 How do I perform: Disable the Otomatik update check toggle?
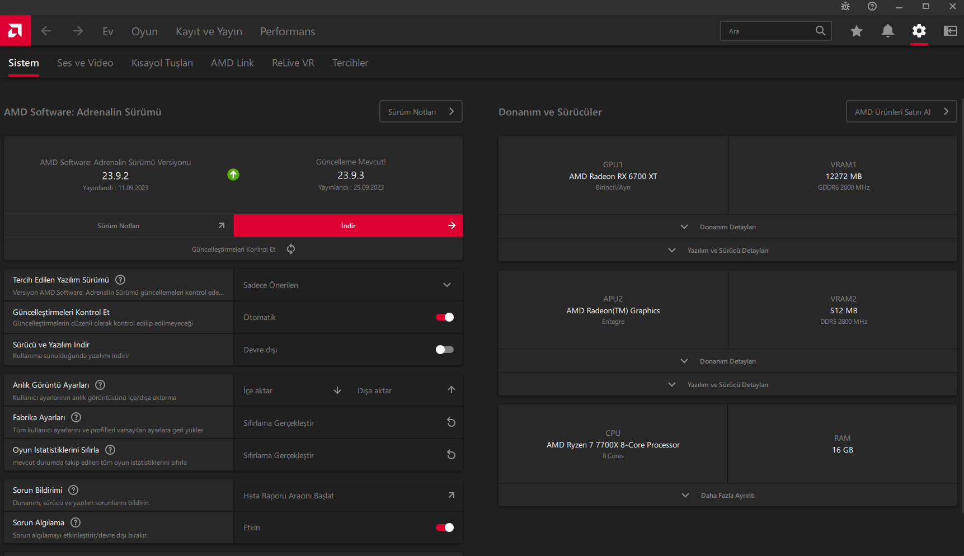[x=445, y=317]
